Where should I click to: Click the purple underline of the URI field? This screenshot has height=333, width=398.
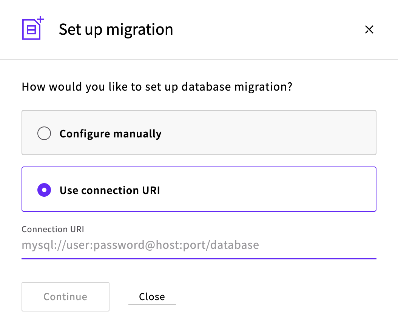[x=199, y=259]
